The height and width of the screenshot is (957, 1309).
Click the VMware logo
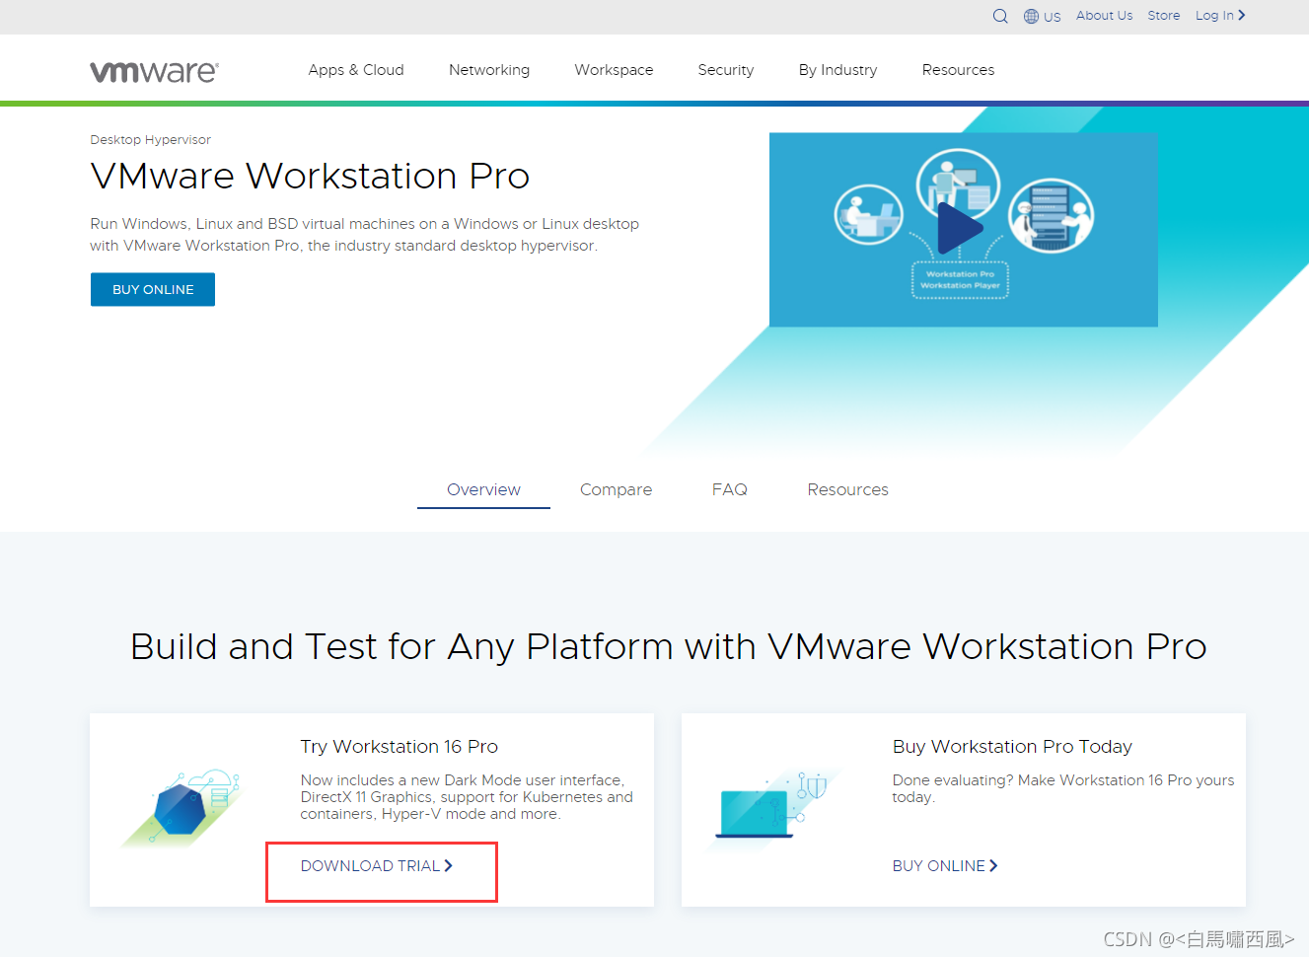pos(153,70)
